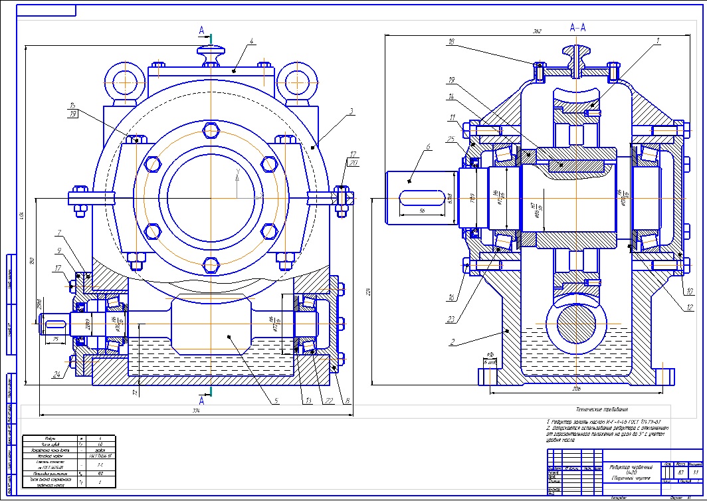Click part callout number 15
Image resolution: width=707 pixels, height=501 pixels.
pyautogui.click(x=72, y=106)
